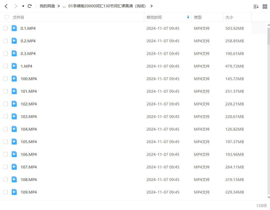Open 01李靖瑜20000词汇130节词汇课高清 breadcrumb
This screenshot has width=270, height=210.
107,6
